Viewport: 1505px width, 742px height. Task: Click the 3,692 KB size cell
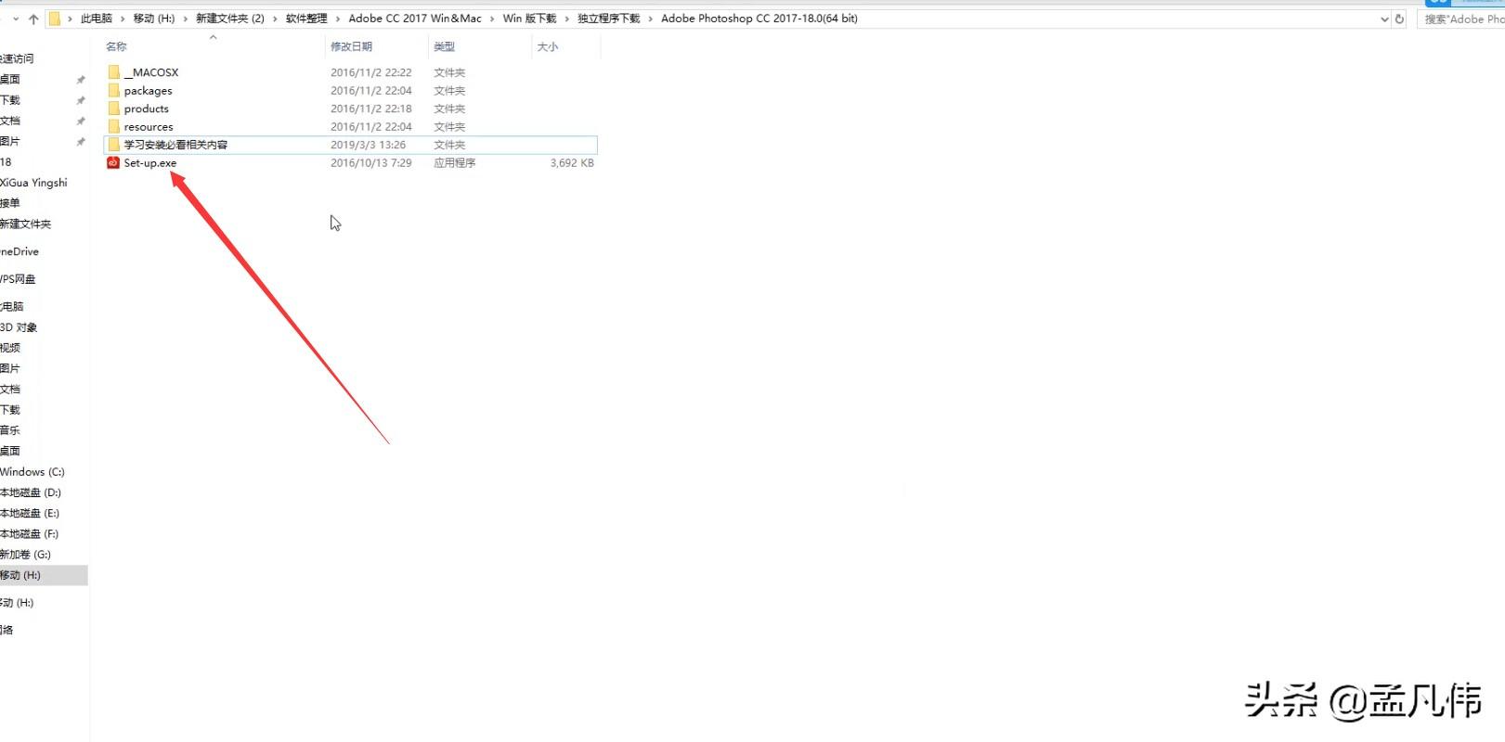tap(572, 163)
